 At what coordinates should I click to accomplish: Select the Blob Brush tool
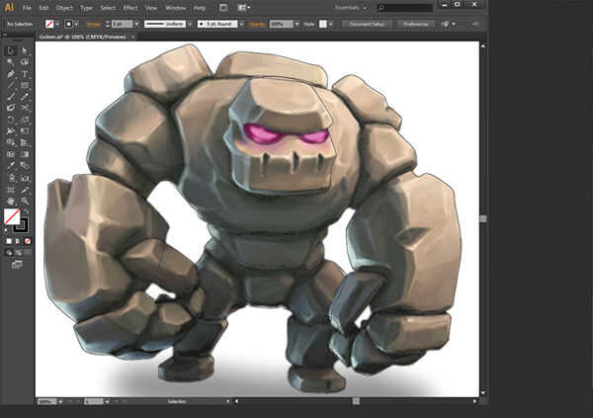coord(11,108)
